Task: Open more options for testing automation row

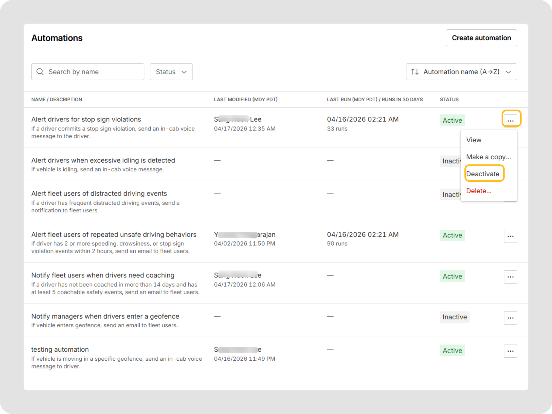Action: (510, 351)
